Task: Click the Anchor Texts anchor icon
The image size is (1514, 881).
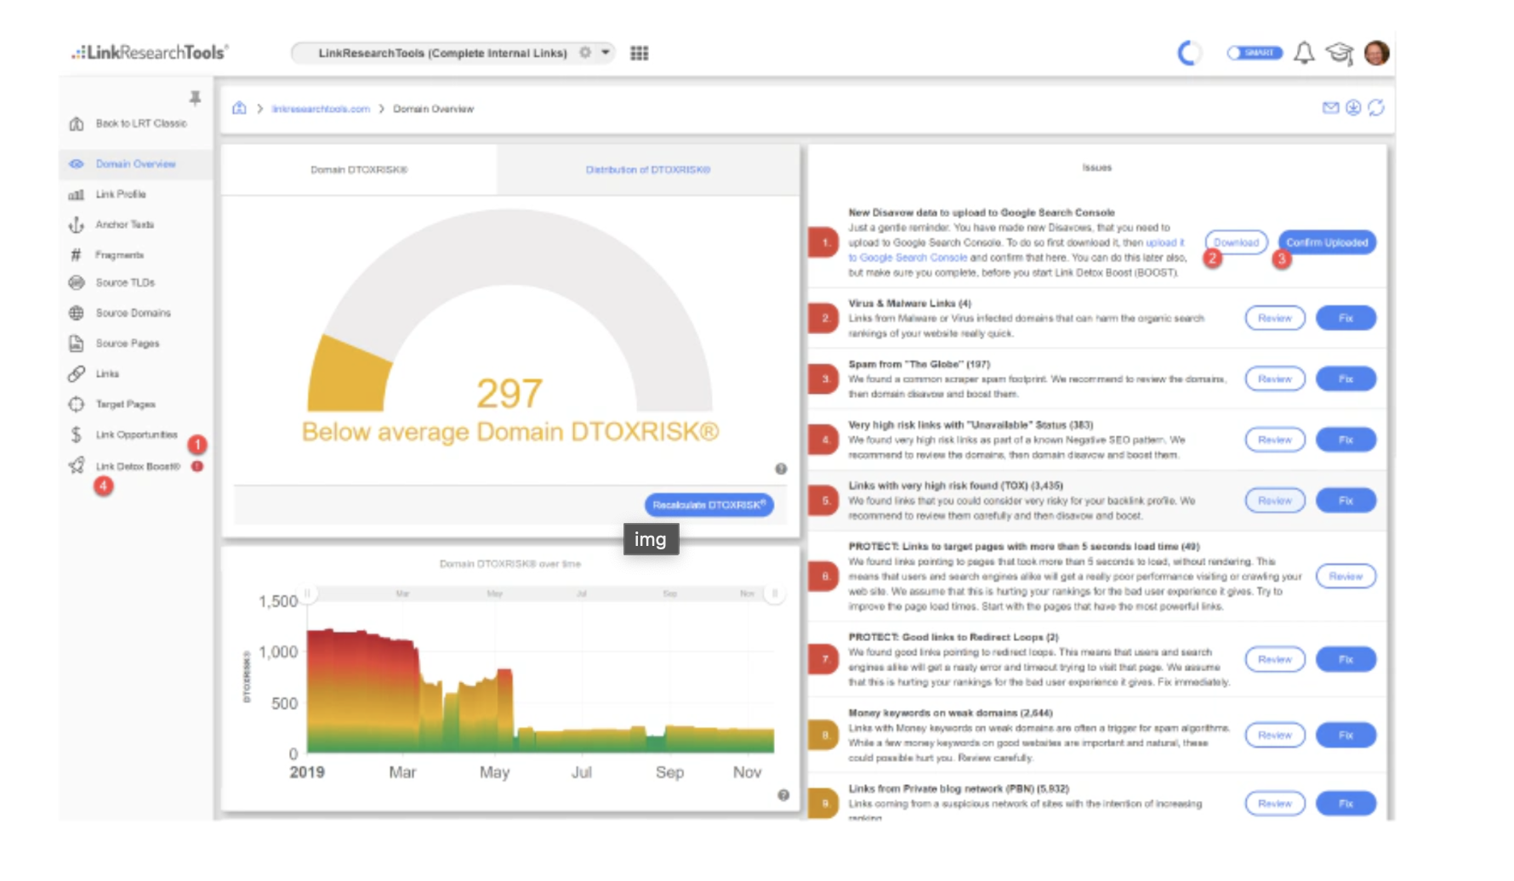Action: click(x=77, y=225)
